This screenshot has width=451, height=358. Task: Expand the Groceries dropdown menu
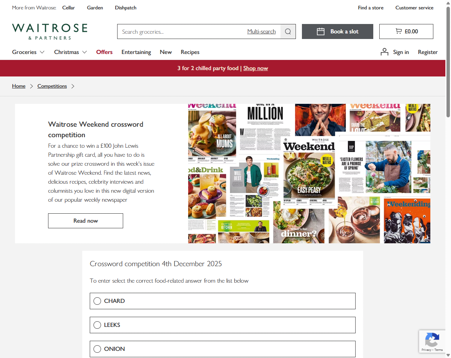tap(28, 52)
